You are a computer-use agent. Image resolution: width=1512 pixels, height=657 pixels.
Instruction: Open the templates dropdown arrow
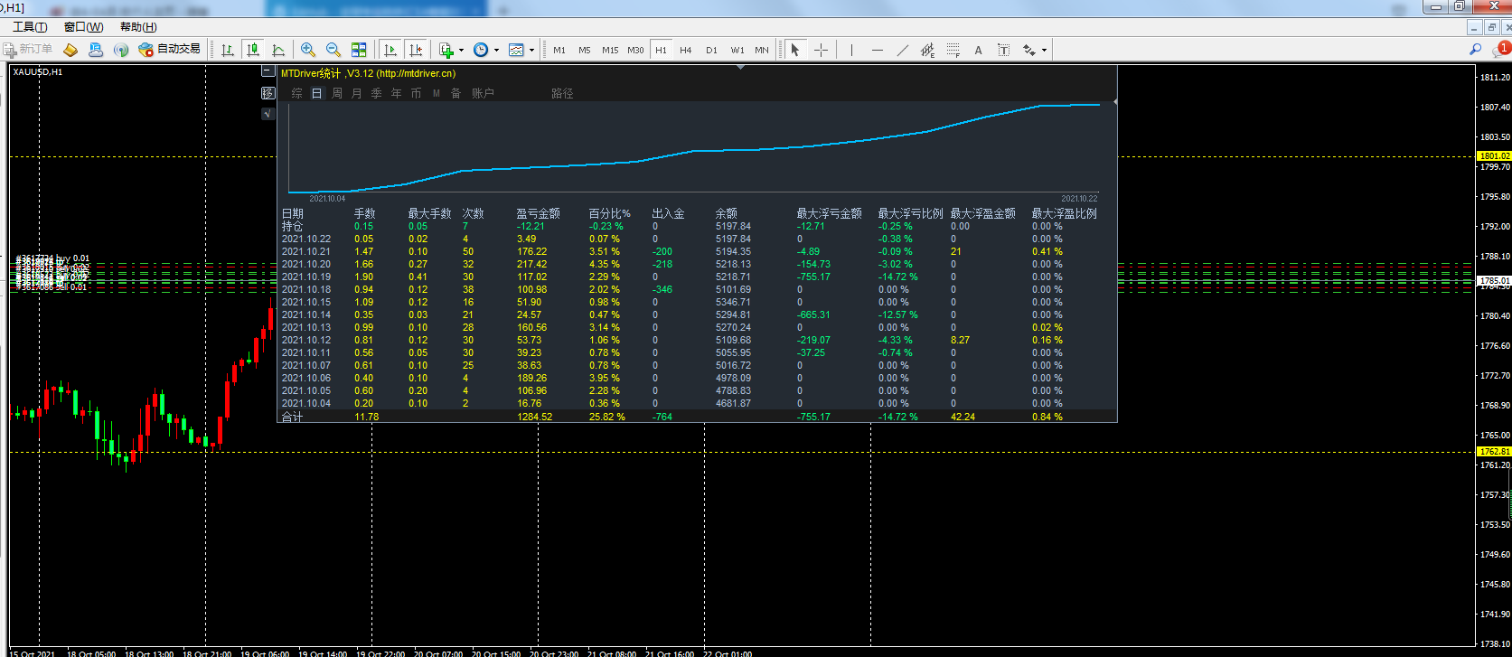coord(531,51)
